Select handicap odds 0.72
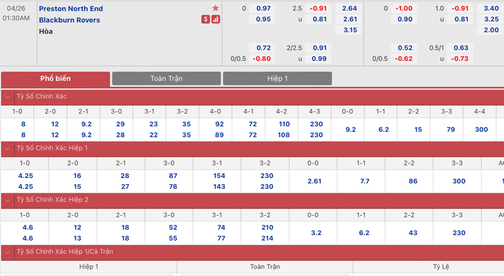504x276 pixels. tap(263, 48)
